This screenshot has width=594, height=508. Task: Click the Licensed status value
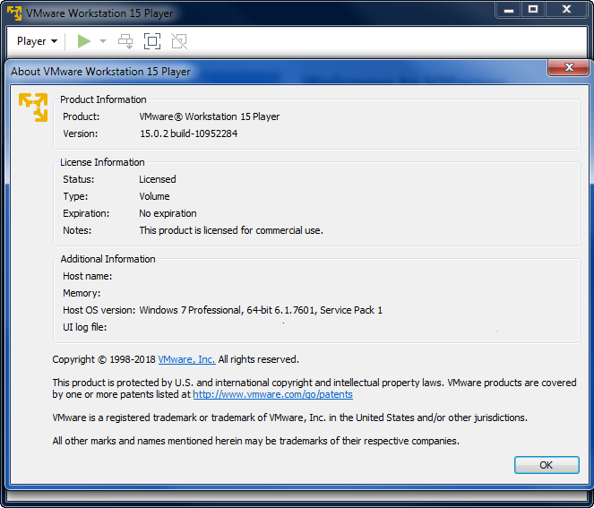[158, 179]
